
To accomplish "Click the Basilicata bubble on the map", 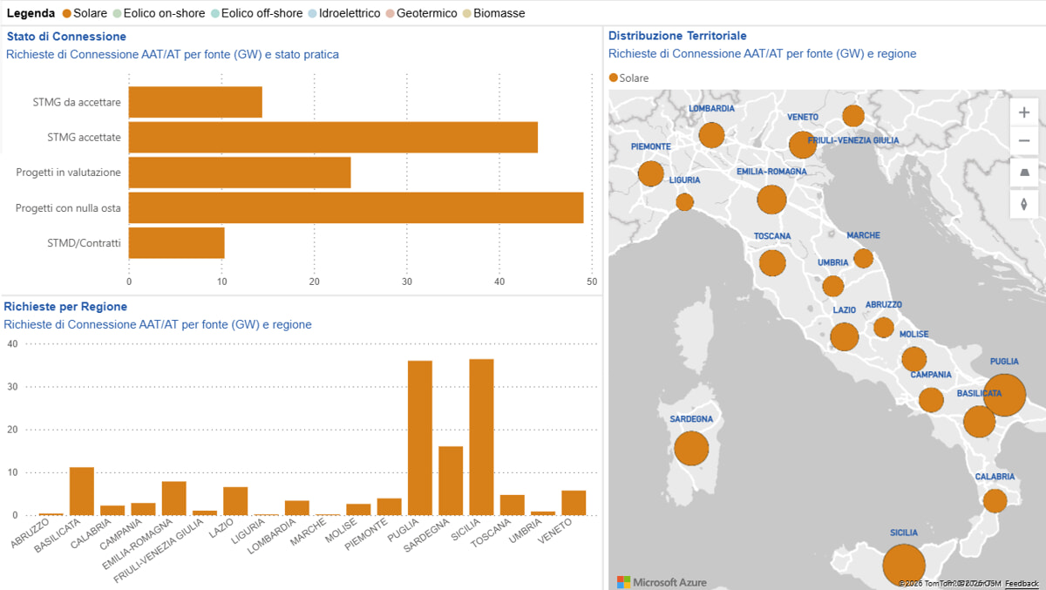I will (980, 422).
